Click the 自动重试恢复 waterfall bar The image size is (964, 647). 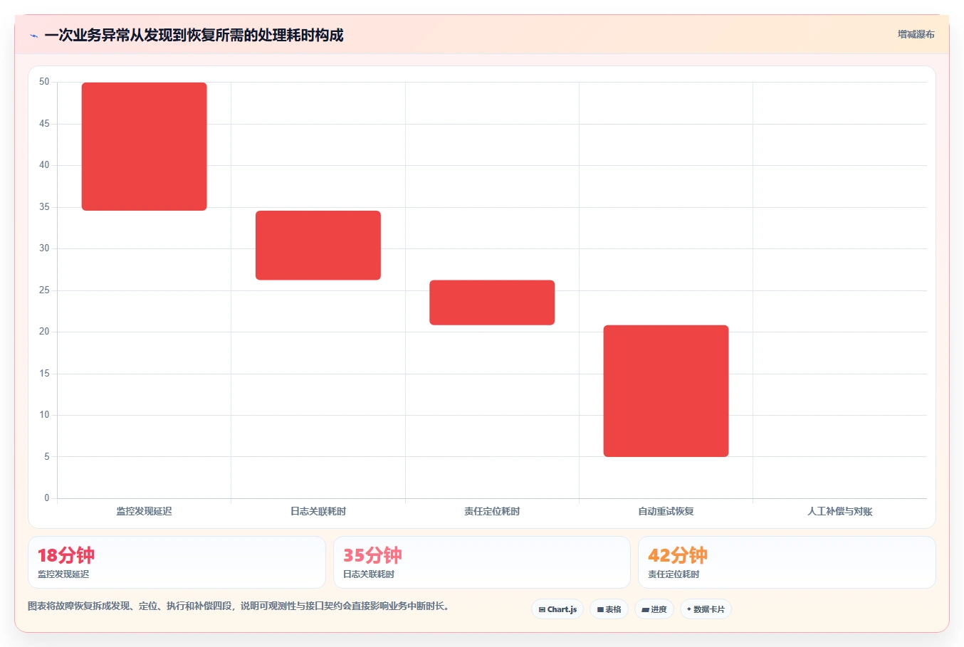coord(666,391)
